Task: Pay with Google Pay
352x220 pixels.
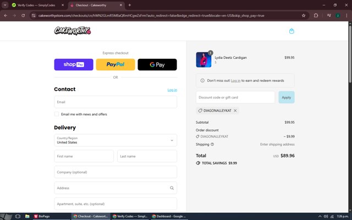Action: 157,65
